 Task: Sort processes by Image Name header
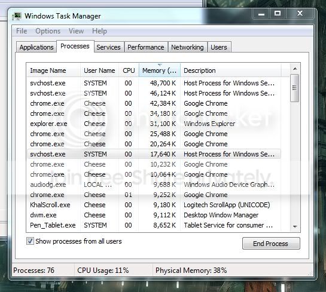[x=53, y=70]
